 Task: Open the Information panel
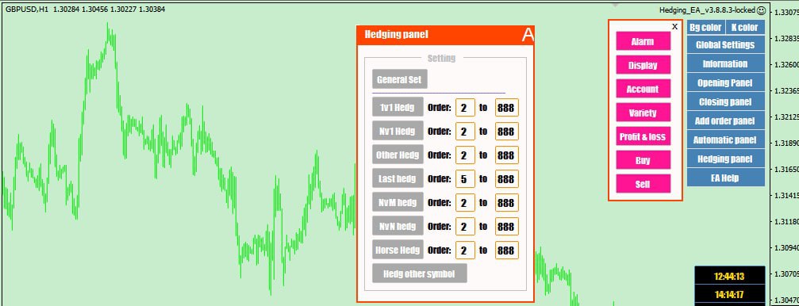pos(726,63)
